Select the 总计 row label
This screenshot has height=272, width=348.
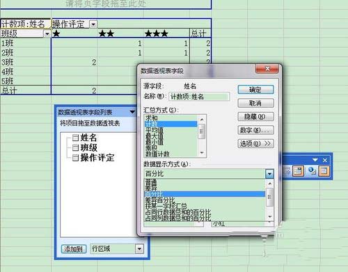tap(26, 90)
